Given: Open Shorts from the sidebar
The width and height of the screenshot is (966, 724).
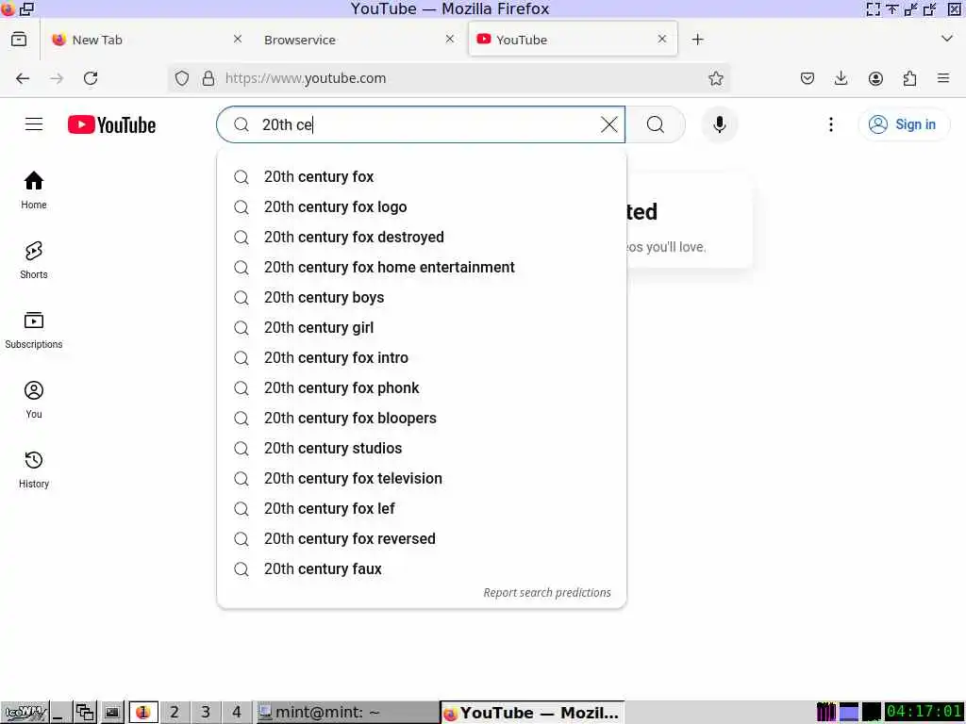Looking at the screenshot, I should pyautogui.click(x=34, y=260).
